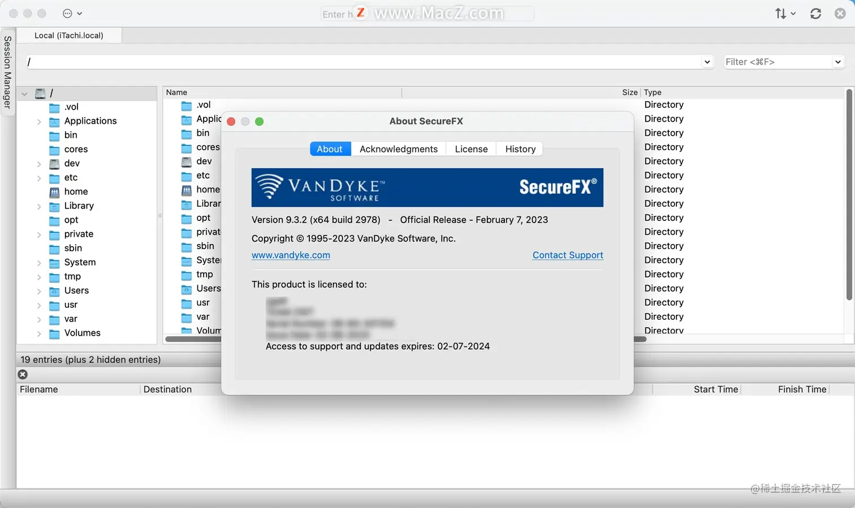
Task: Open the transfer direction arrows menu
Action: (785, 14)
